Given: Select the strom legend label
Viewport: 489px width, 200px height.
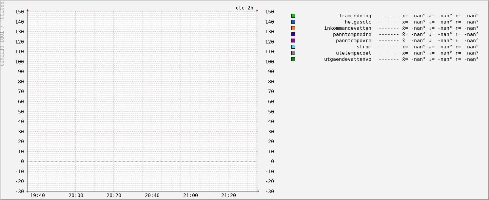Looking at the screenshot, I should click(x=364, y=47).
